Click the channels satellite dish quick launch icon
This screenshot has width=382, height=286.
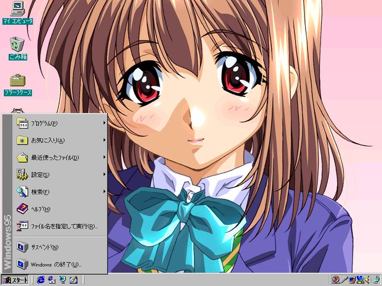click(62, 280)
